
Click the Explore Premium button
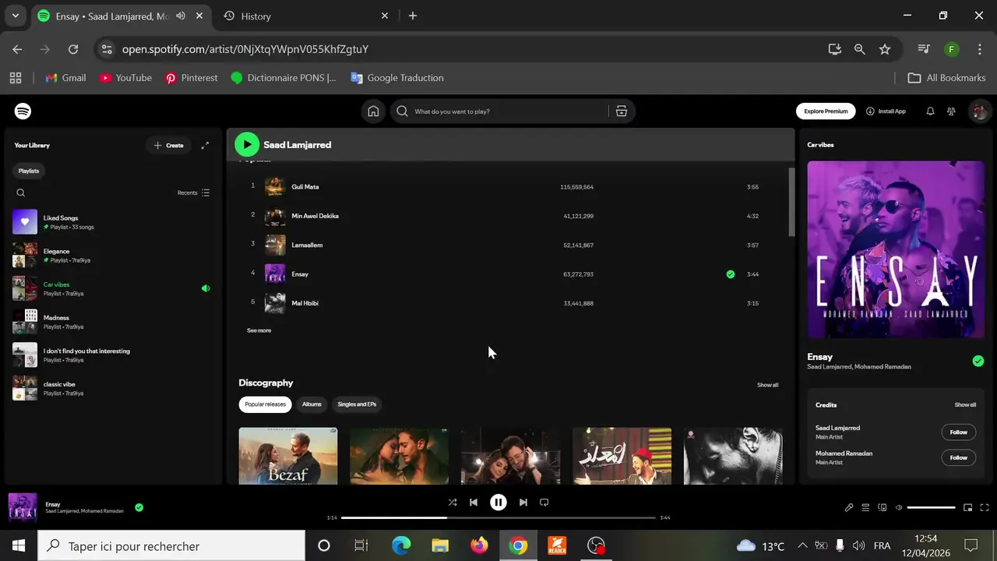point(826,111)
